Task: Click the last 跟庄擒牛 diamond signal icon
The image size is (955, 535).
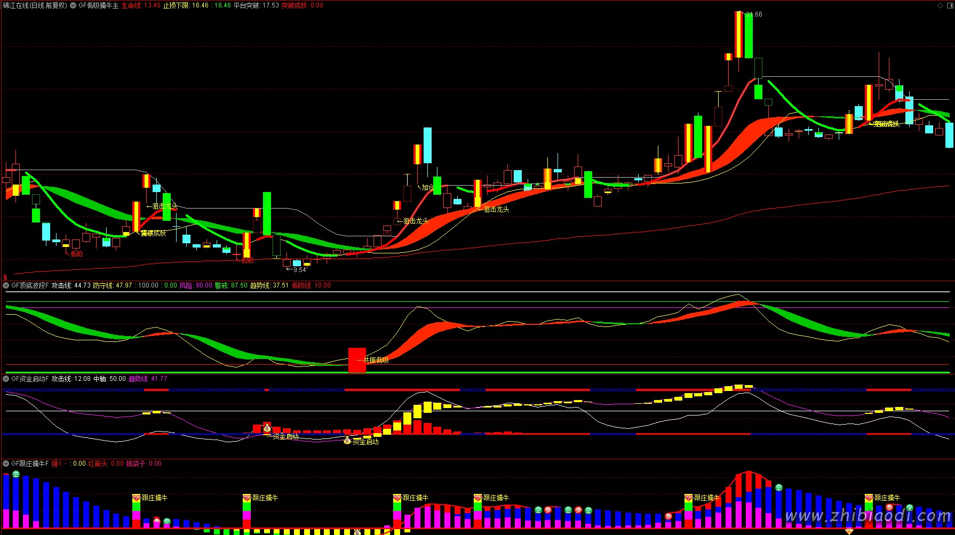Action: coord(869,498)
